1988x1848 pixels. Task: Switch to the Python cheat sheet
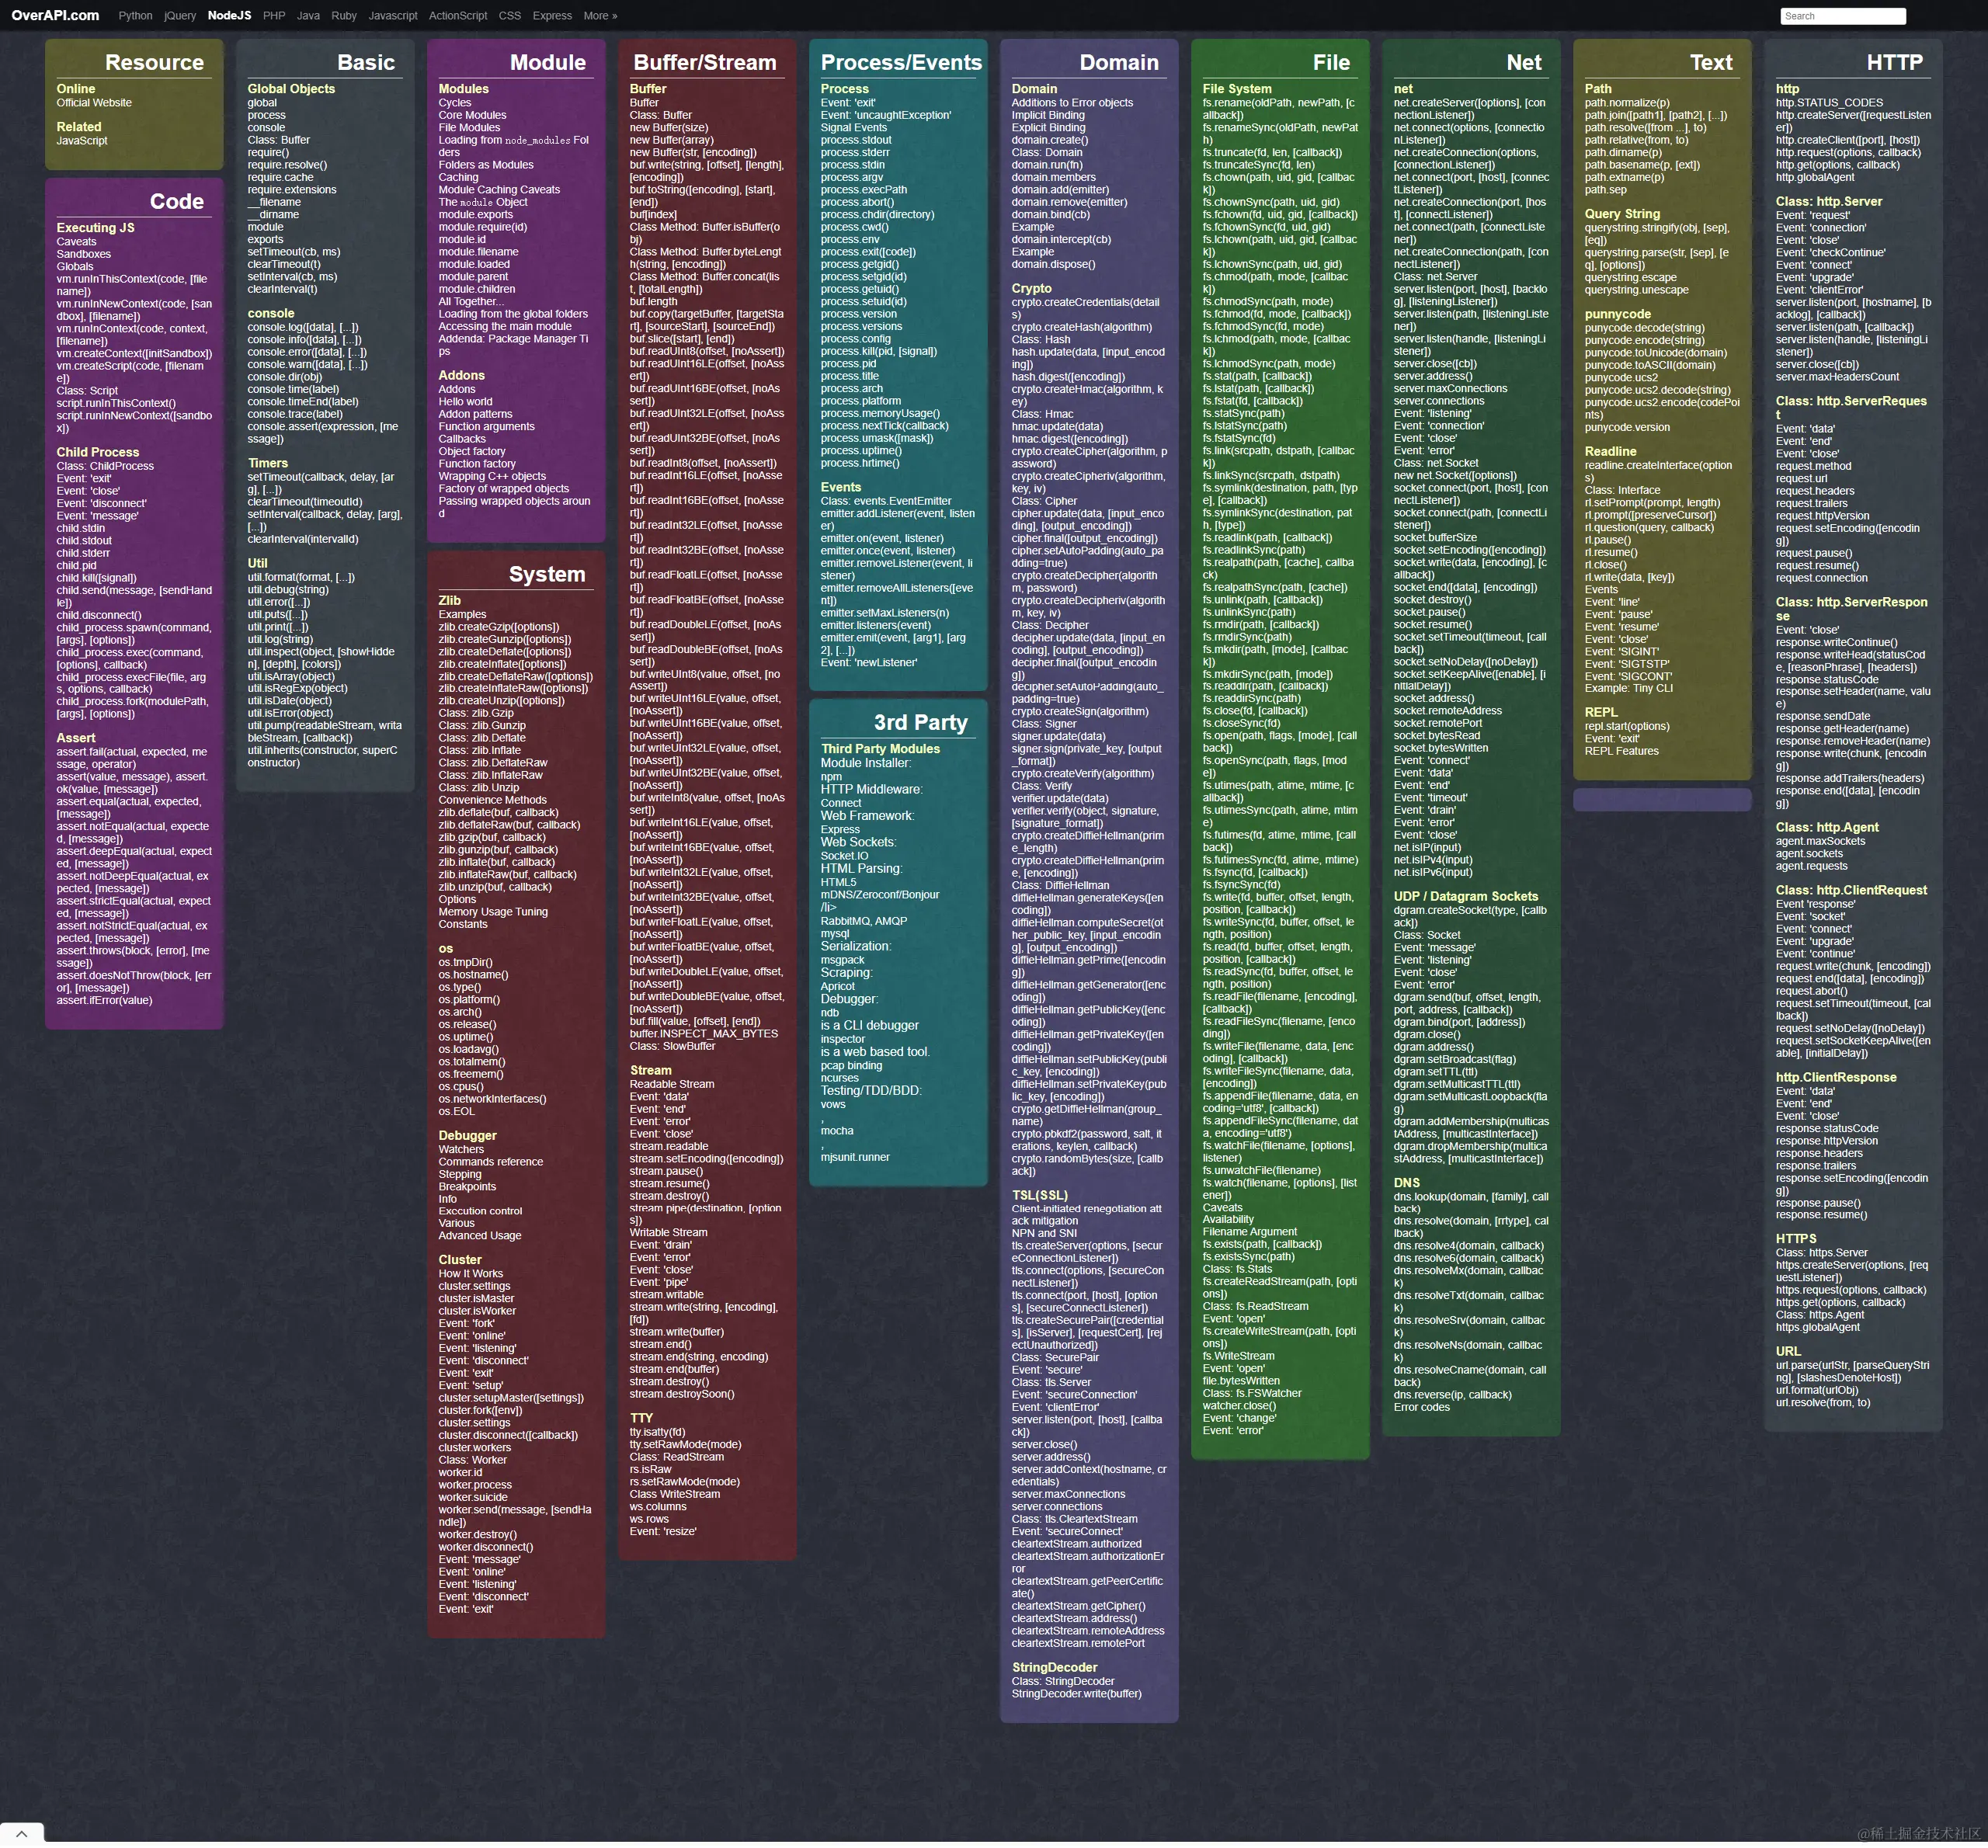coord(135,15)
